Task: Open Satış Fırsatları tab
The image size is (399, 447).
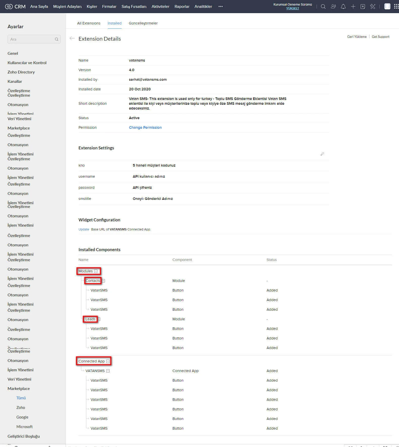Action: click(134, 7)
